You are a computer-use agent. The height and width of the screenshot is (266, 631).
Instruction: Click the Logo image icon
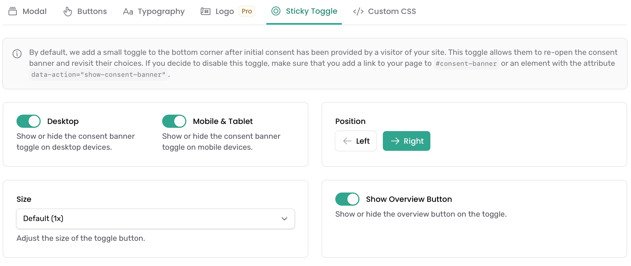coord(206,11)
